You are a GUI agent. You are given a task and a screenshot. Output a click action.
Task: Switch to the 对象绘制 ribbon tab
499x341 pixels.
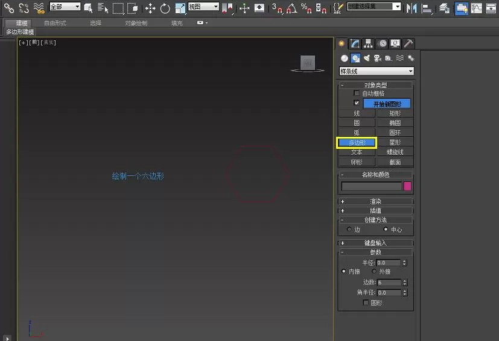(x=136, y=23)
